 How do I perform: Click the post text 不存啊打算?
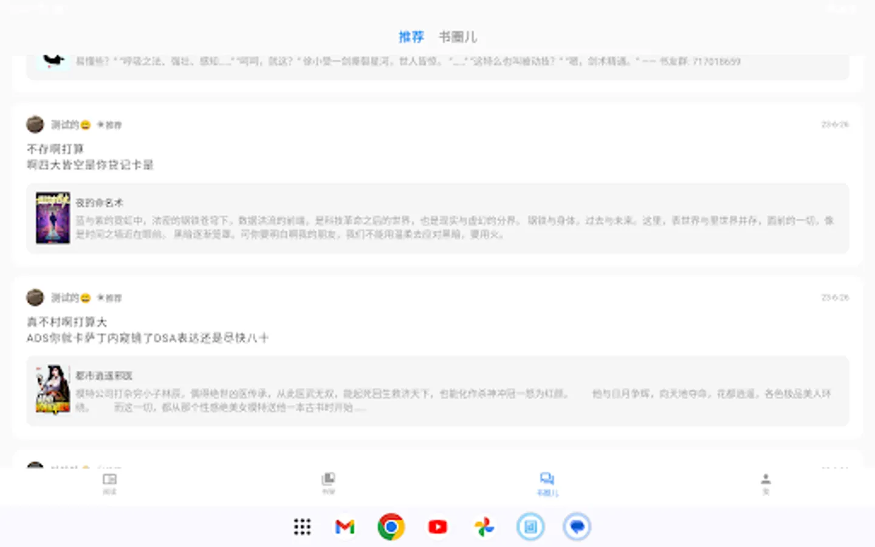click(x=55, y=148)
